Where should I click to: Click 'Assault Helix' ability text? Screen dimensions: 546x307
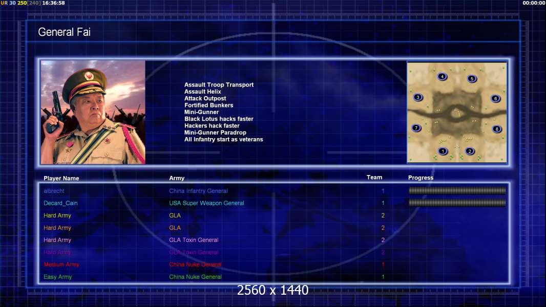click(x=203, y=92)
